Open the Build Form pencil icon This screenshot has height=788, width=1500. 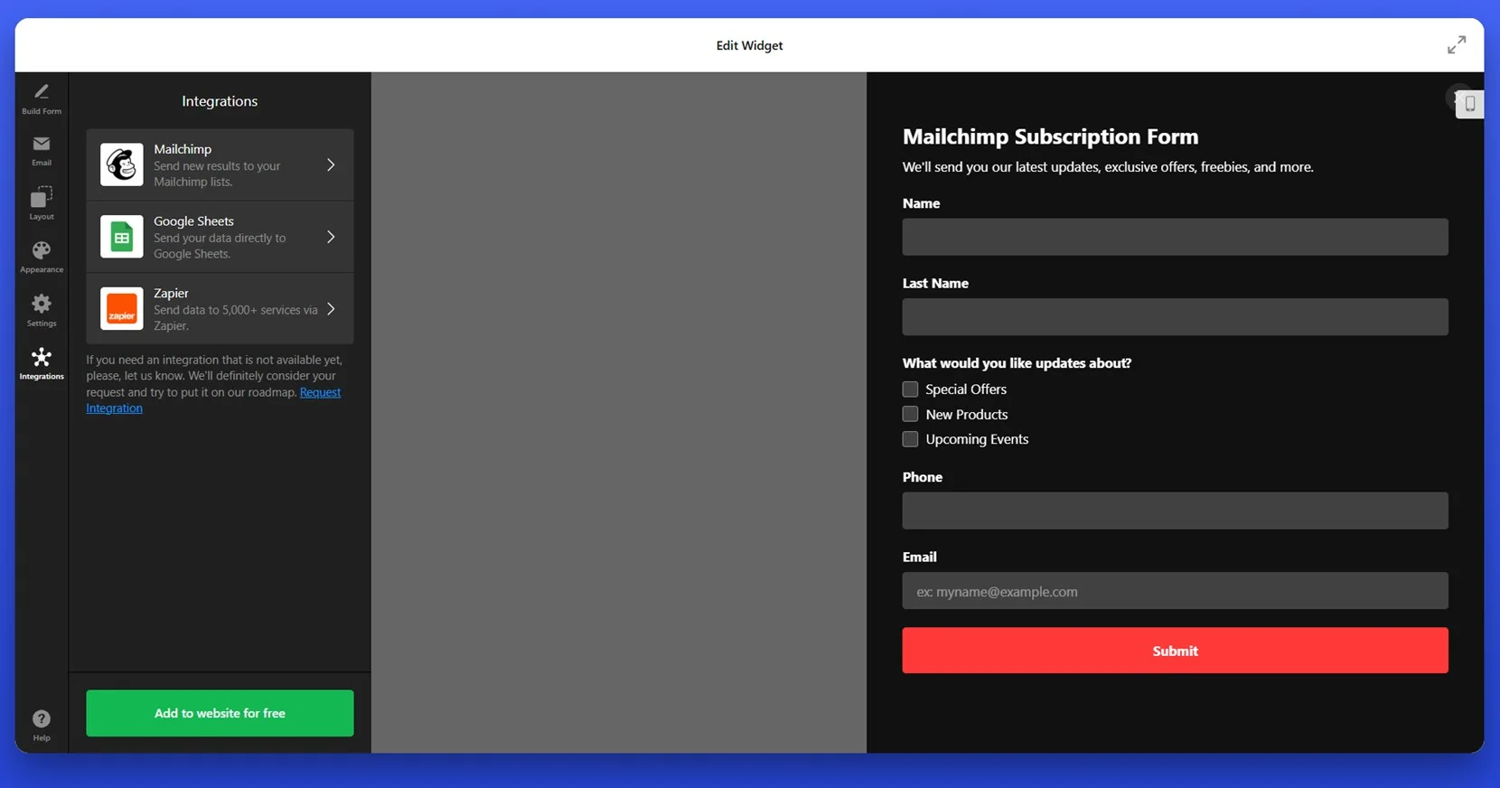[x=42, y=91]
